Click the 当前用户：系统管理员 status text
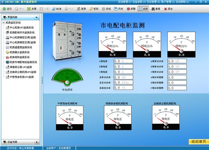 tap(59, 148)
